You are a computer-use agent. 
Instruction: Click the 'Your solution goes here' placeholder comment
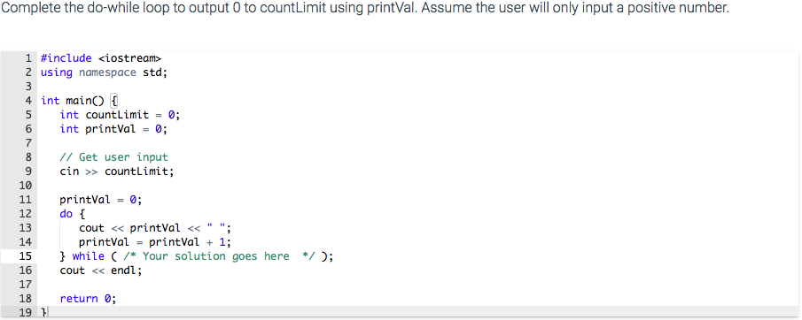[216, 256]
